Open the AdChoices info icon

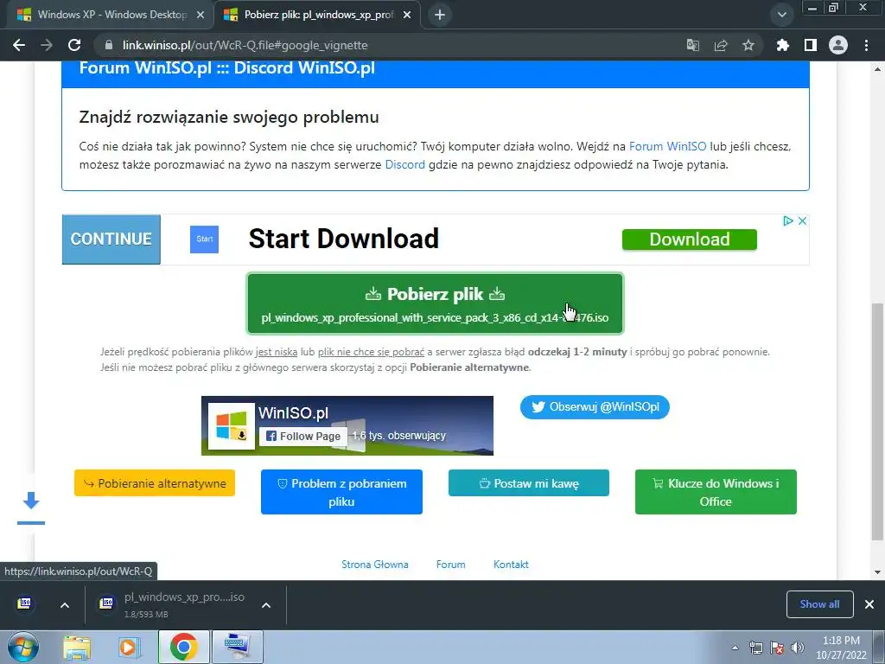(x=788, y=220)
